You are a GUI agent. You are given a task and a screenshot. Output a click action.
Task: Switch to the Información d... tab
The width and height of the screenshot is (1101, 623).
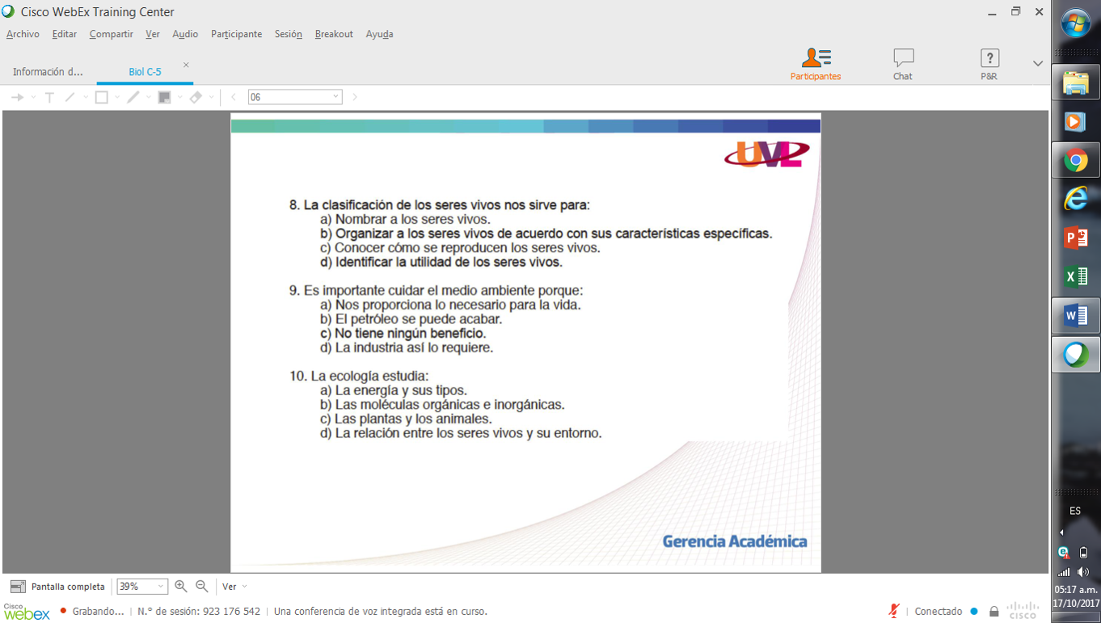click(x=48, y=72)
